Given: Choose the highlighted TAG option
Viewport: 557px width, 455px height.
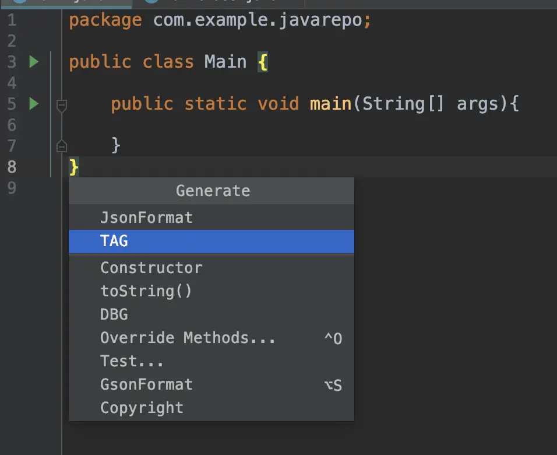Looking at the screenshot, I should [114, 241].
